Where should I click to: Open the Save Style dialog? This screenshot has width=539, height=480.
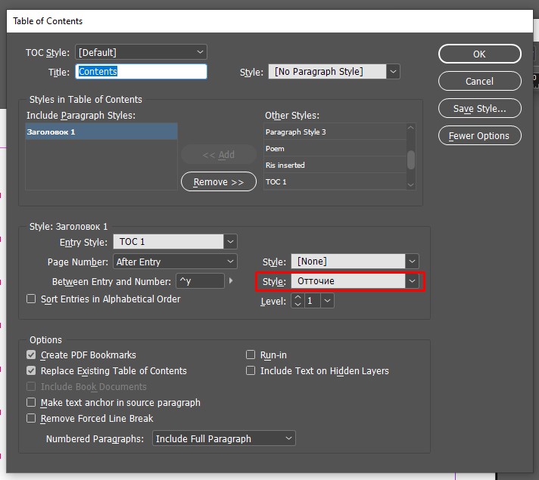click(479, 109)
